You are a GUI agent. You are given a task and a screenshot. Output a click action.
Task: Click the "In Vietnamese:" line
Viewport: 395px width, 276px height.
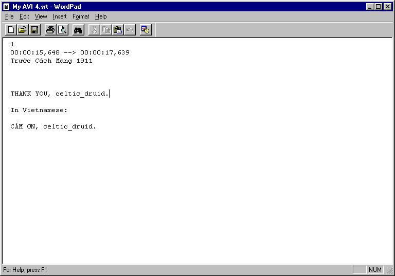39,110
